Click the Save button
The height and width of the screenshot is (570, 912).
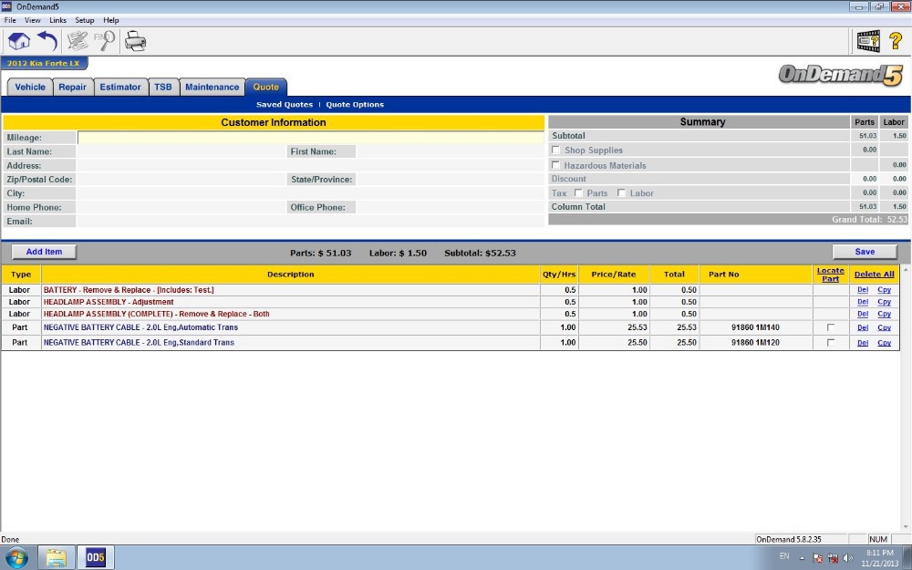(865, 252)
